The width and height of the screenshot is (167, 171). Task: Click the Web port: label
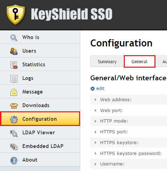click(111, 110)
